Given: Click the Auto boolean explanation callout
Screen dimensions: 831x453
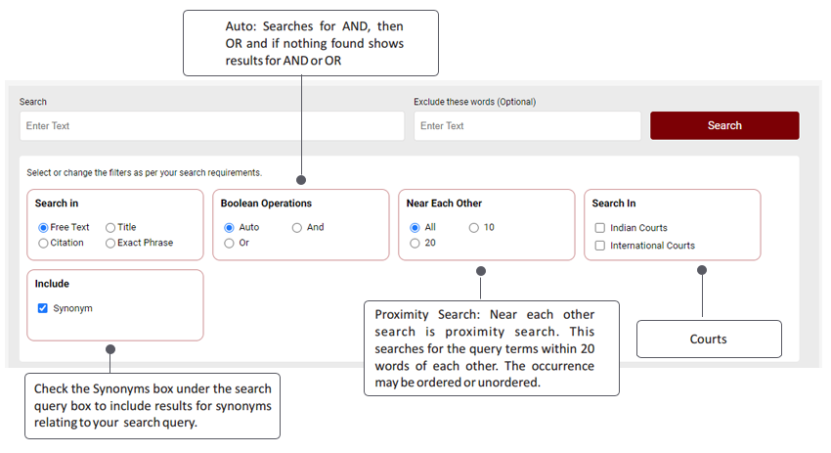Looking at the screenshot, I should [310, 43].
